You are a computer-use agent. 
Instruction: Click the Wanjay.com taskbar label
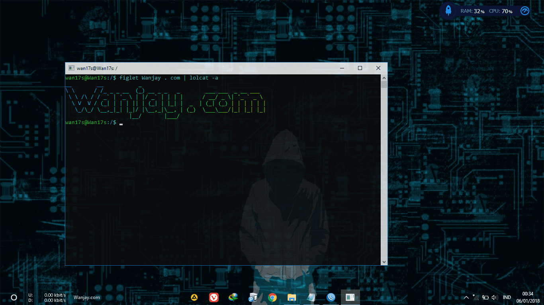pos(87,297)
